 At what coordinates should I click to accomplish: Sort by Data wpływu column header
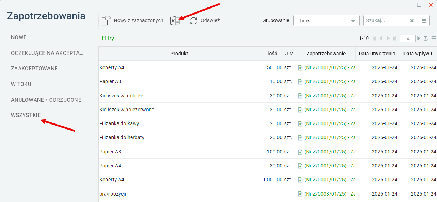418,54
